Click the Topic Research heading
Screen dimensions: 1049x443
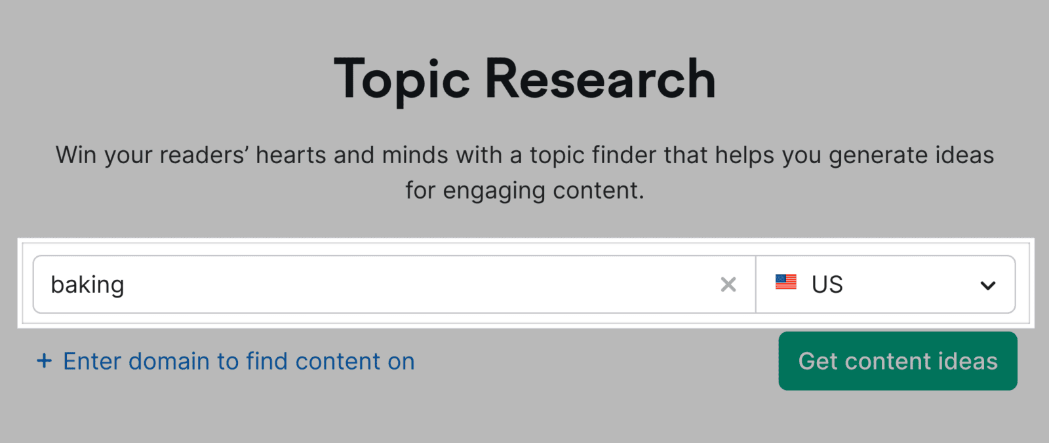524,79
